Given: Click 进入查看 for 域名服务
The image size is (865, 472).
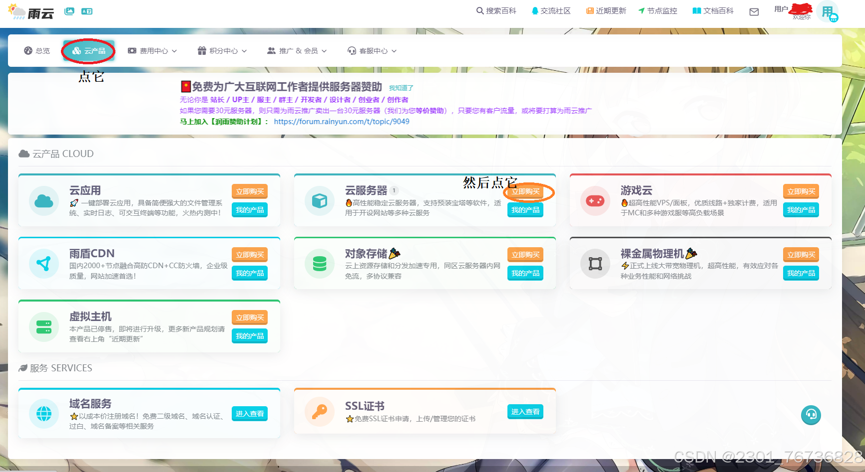Looking at the screenshot, I should tap(250, 414).
